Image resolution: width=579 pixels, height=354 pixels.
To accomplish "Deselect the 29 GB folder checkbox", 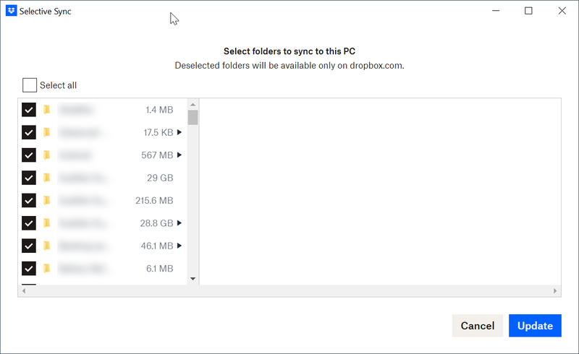I will pos(29,178).
